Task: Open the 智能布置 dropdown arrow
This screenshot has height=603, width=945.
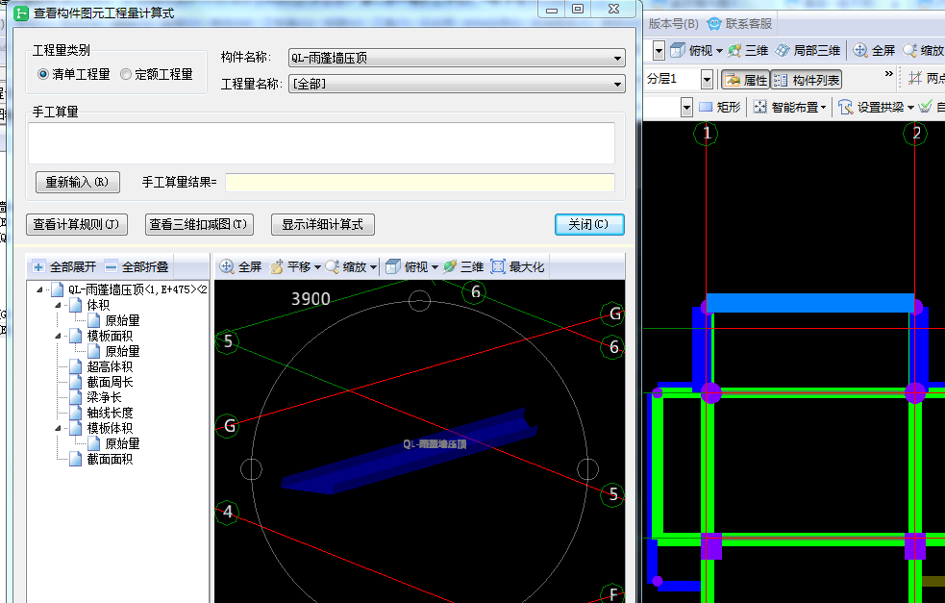Action: point(823,108)
